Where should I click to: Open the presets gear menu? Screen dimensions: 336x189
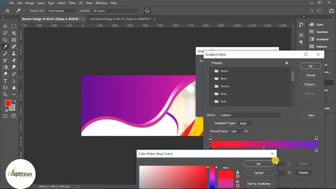(x=287, y=63)
